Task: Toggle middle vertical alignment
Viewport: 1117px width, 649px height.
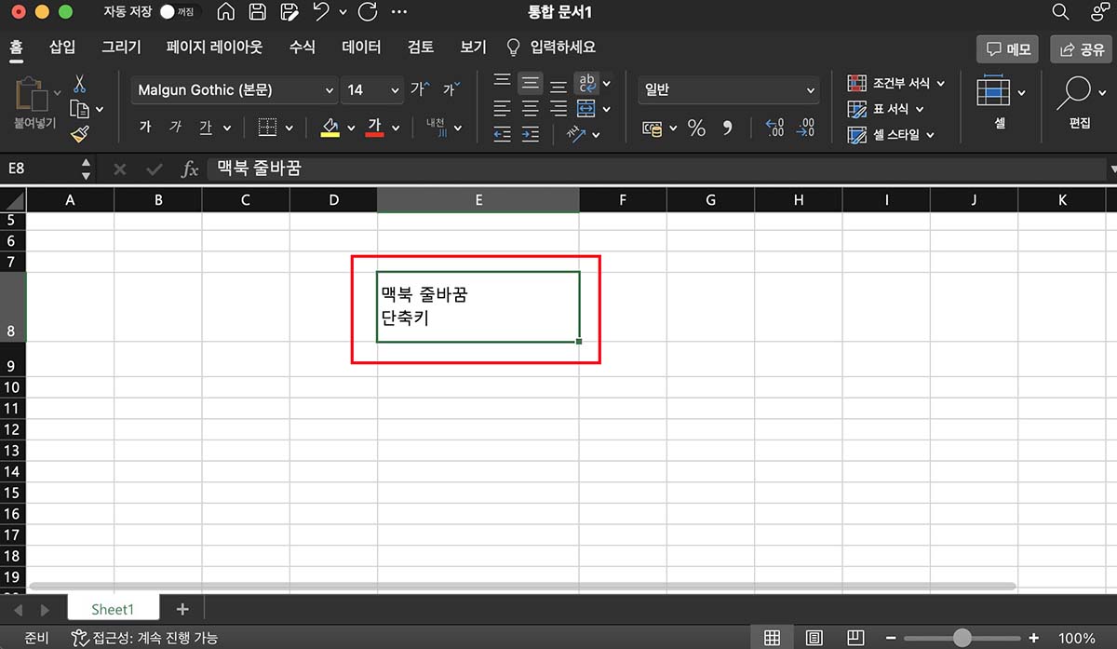Action: pyautogui.click(x=531, y=84)
